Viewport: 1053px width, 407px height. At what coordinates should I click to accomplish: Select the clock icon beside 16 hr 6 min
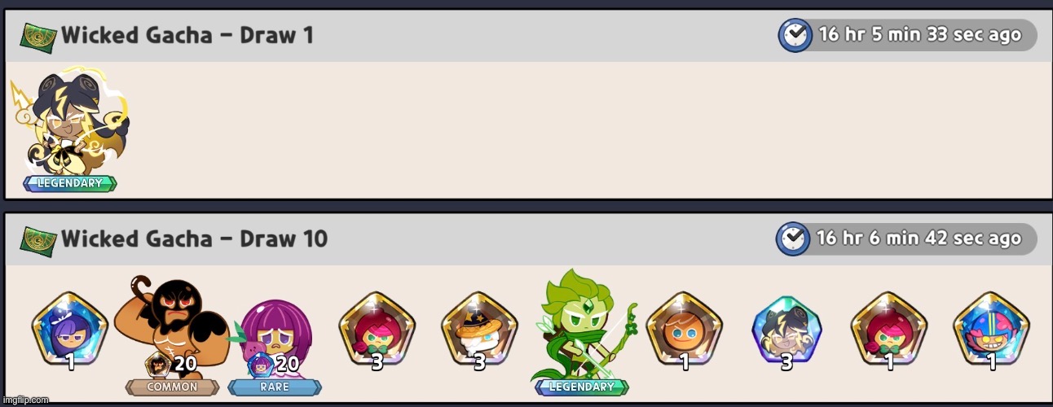click(794, 239)
